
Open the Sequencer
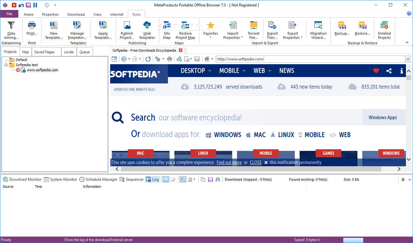click(131, 179)
